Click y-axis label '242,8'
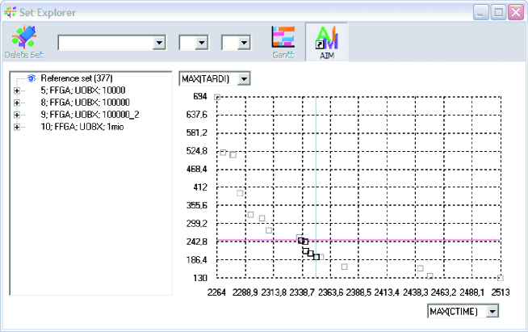 click(x=197, y=242)
